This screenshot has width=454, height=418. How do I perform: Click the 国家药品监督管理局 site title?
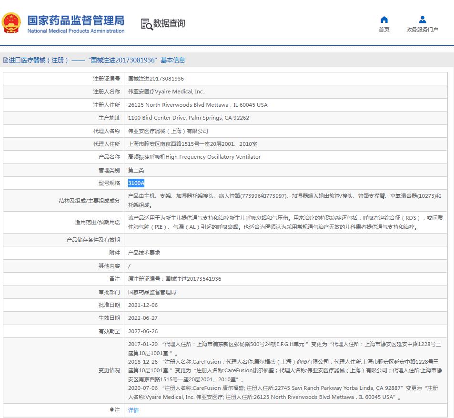pyautogui.click(x=76, y=20)
